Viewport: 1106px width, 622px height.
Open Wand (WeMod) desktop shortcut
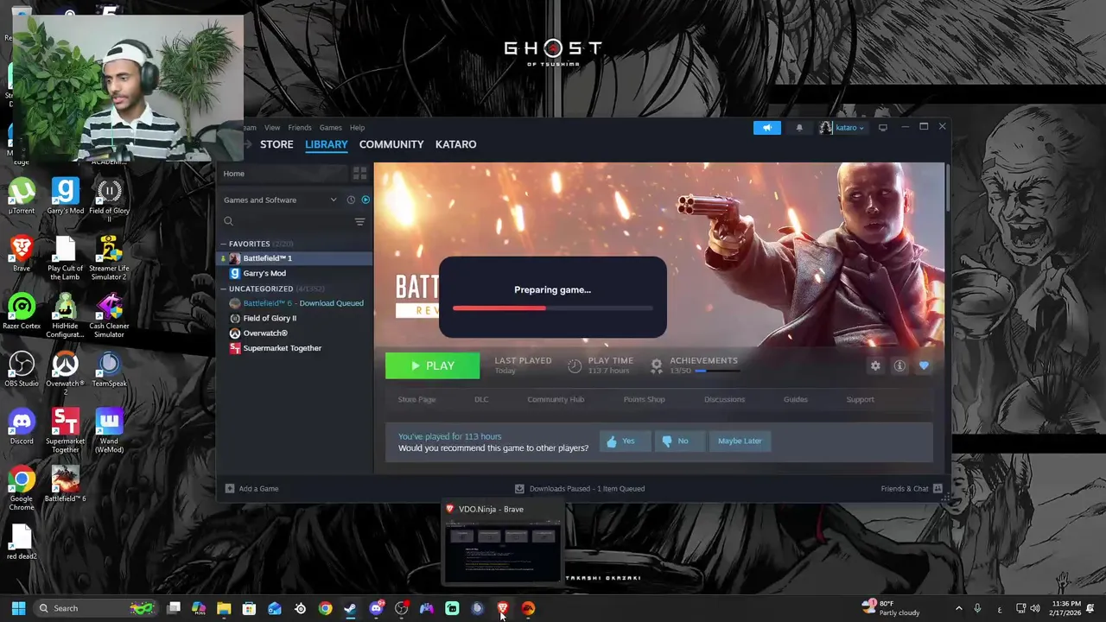109,431
